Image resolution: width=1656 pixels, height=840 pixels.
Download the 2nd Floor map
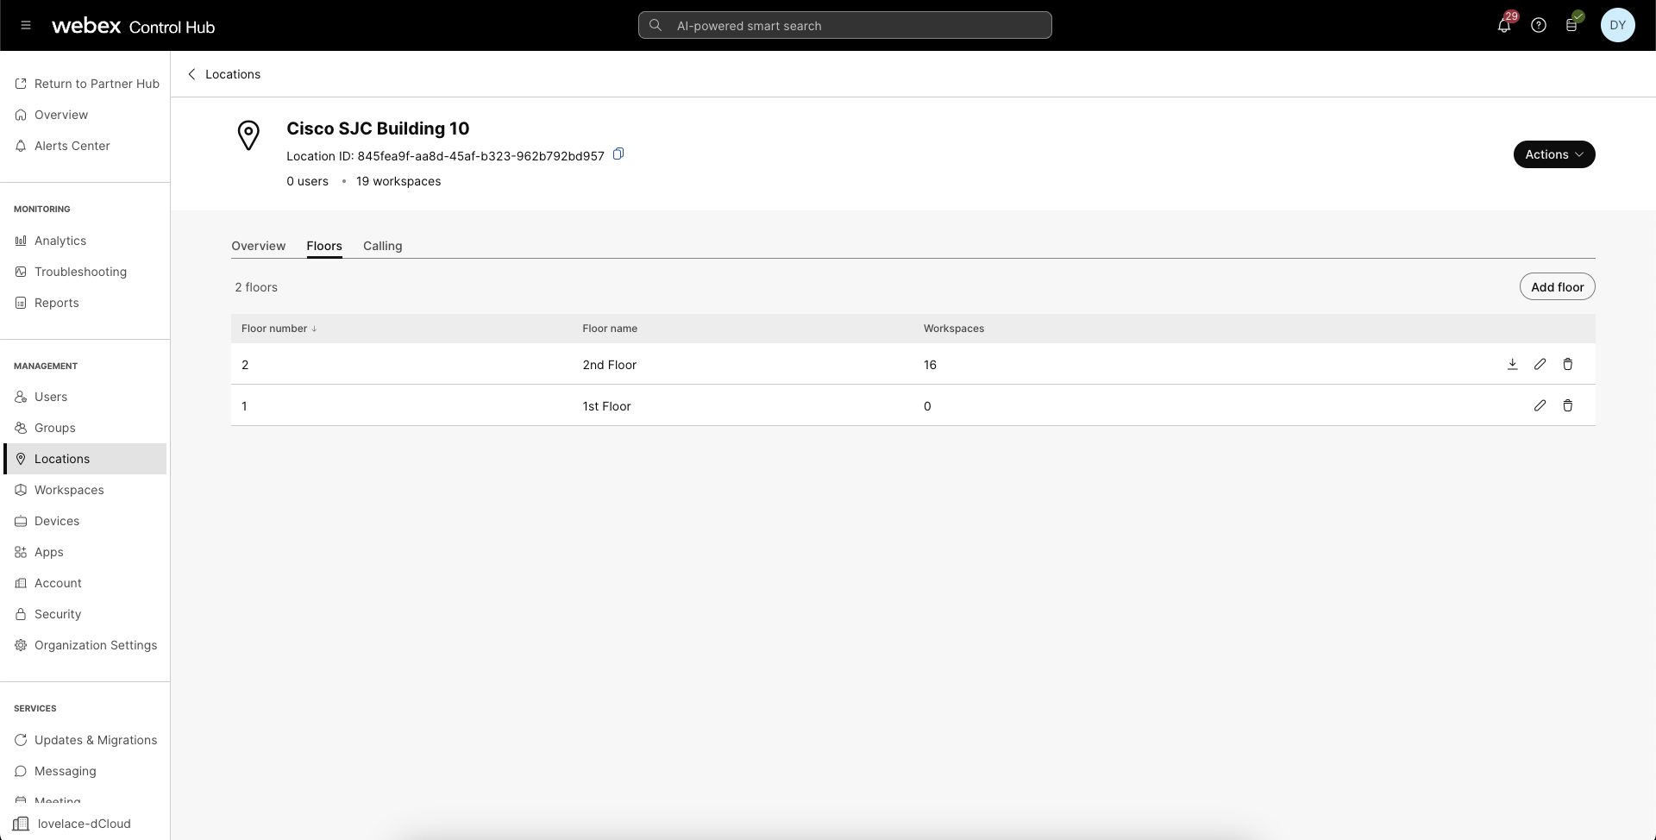[1512, 364]
